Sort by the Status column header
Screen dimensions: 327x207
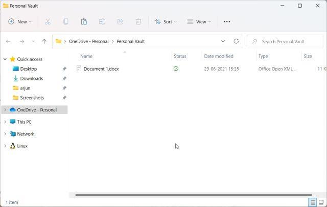click(x=180, y=56)
